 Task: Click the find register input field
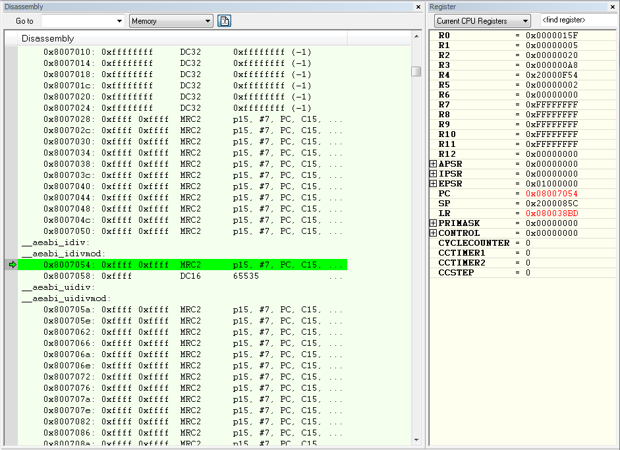click(578, 20)
